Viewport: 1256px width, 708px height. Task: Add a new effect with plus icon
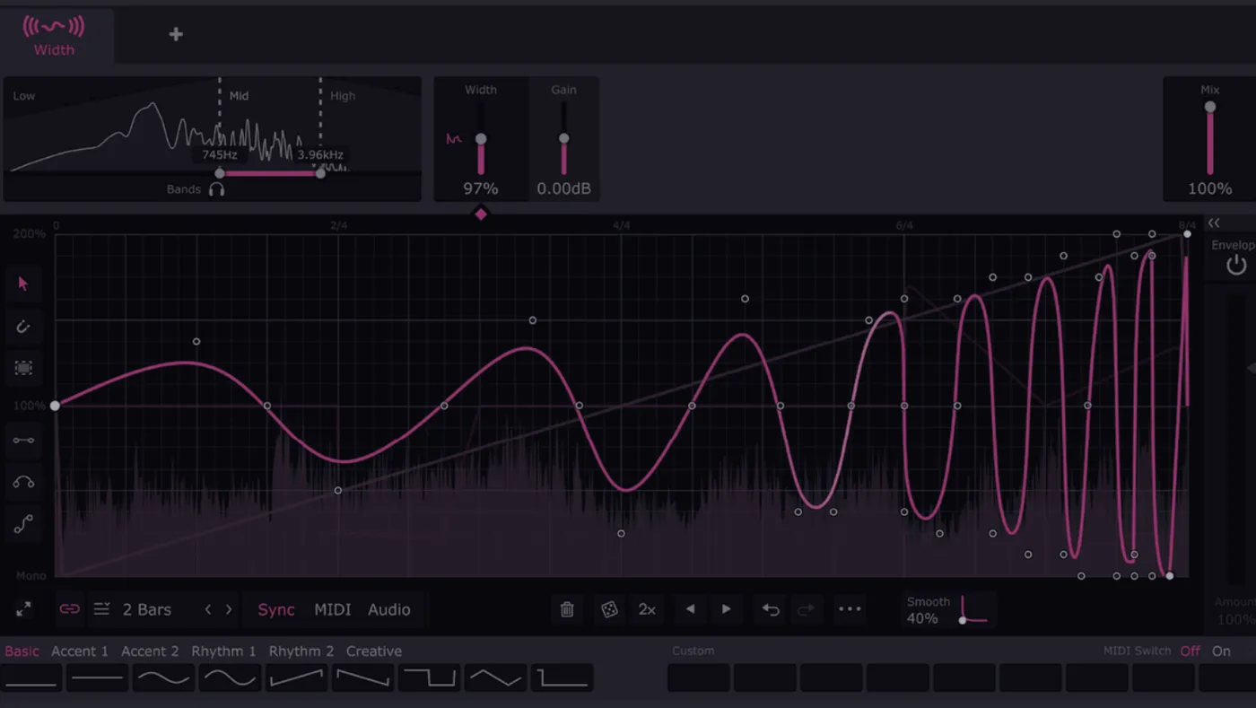[x=176, y=34]
